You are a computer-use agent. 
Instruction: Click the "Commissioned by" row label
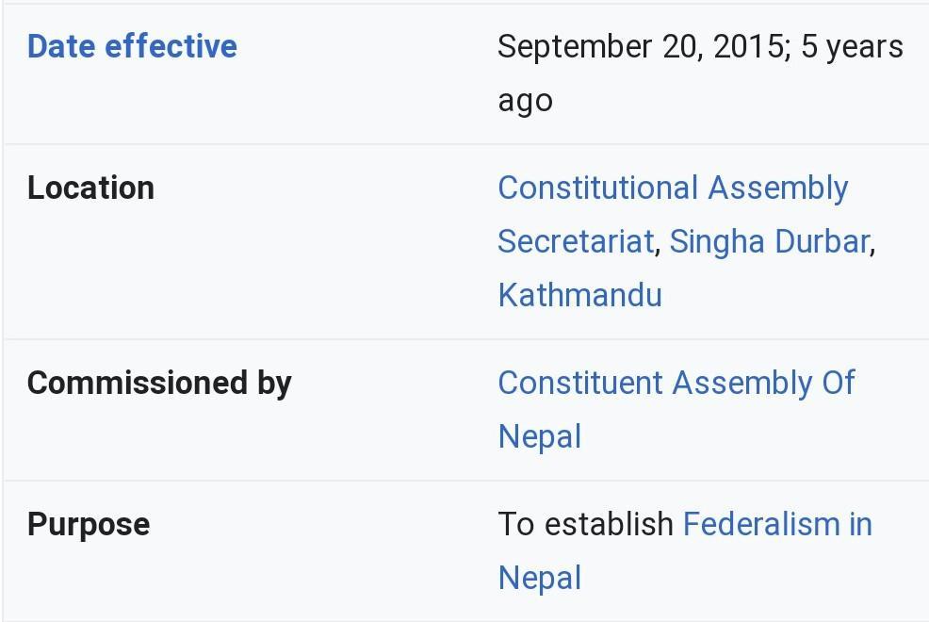pos(159,383)
